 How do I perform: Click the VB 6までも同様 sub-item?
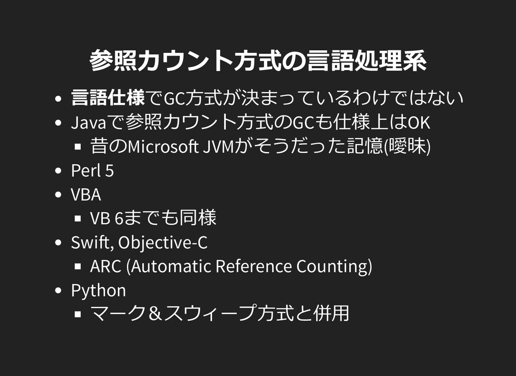point(153,218)
